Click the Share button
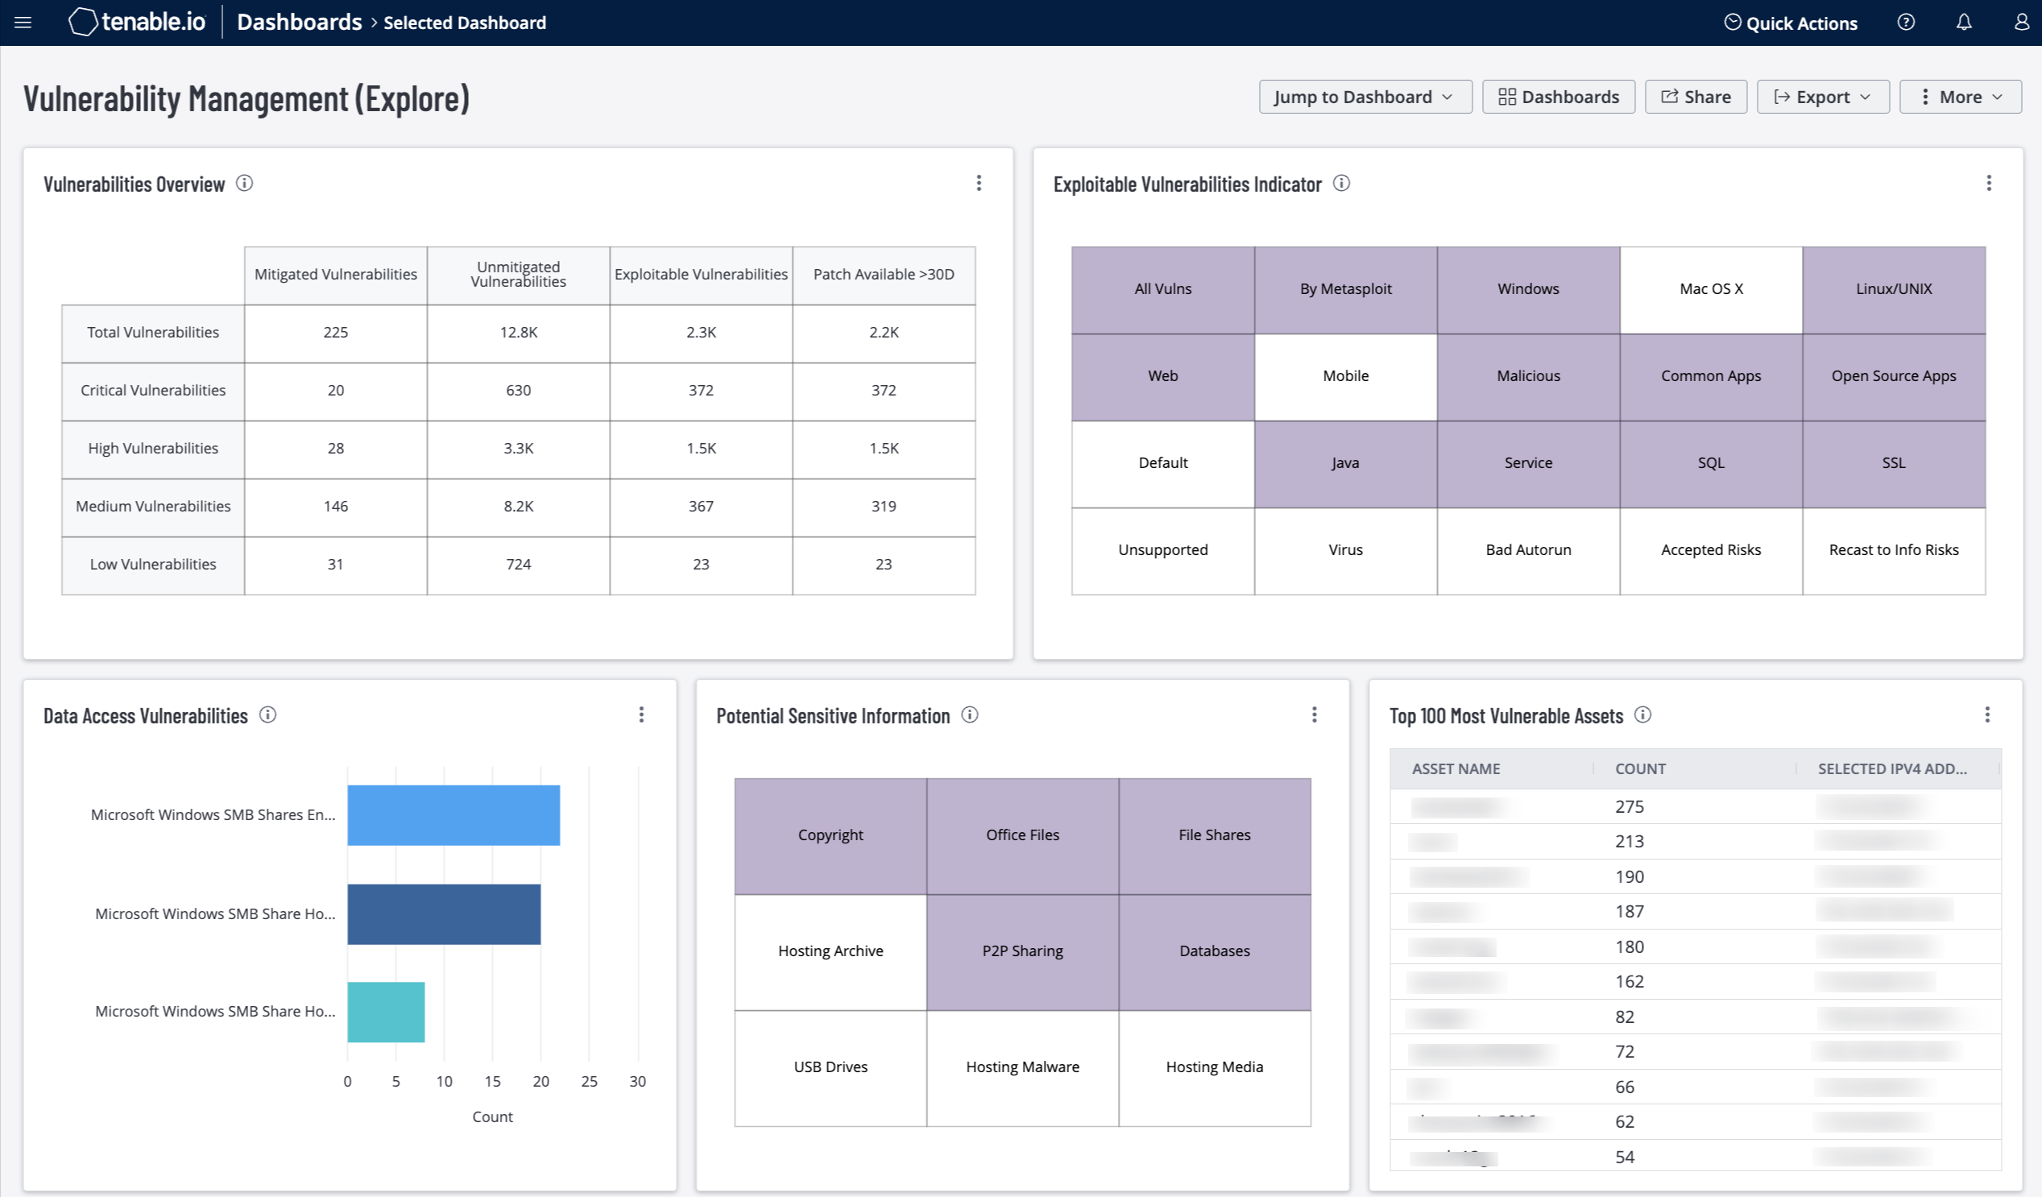 point(1699,96)
